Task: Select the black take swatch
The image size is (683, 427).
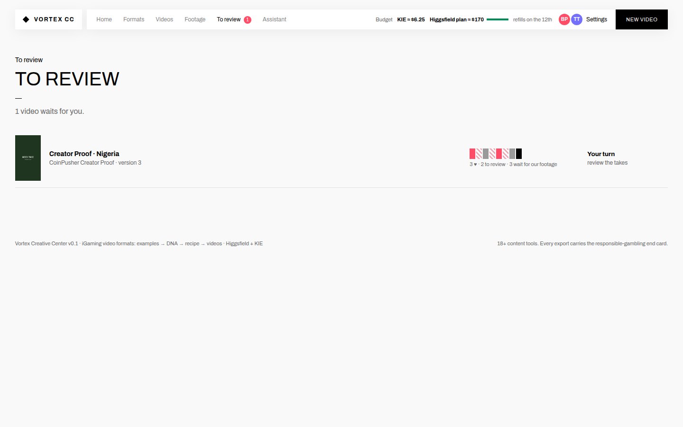Action: 519,154
